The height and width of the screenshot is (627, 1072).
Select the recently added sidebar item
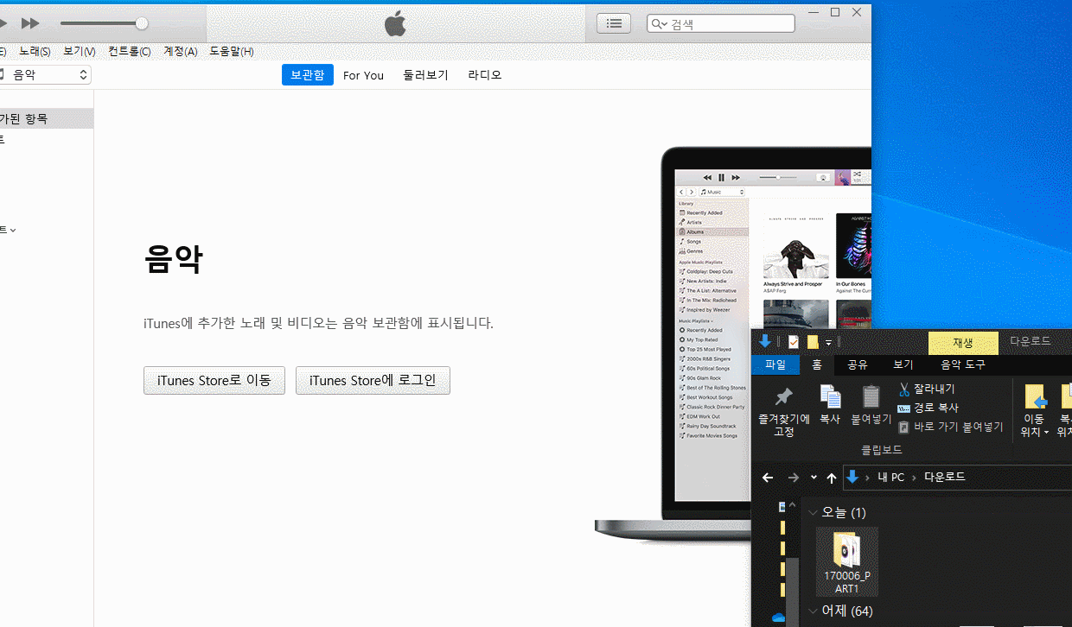(x=47, y=119)
